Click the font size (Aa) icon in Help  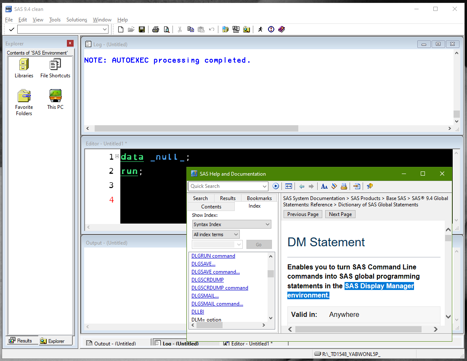coord(324,186)
